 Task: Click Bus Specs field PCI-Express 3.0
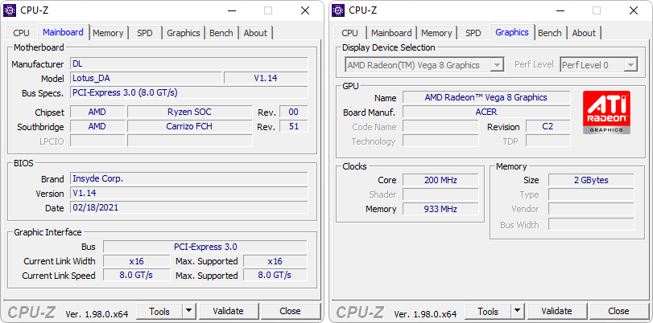(189, 92)
